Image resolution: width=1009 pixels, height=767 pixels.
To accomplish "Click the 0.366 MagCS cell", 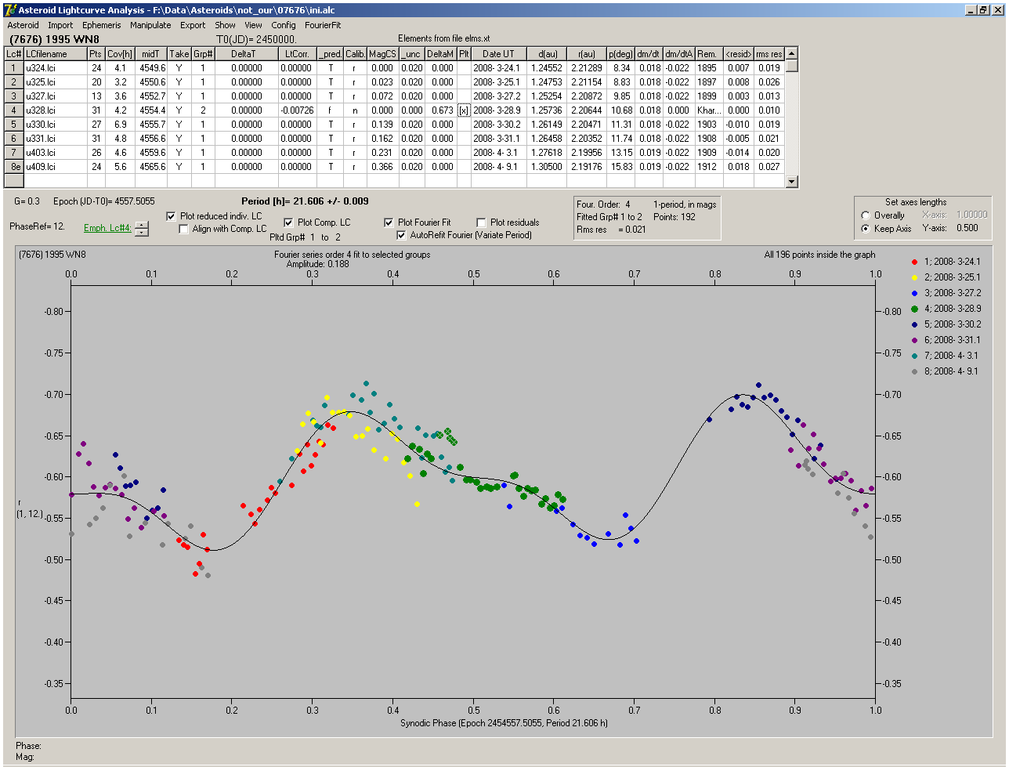I will tap(382, 167).
